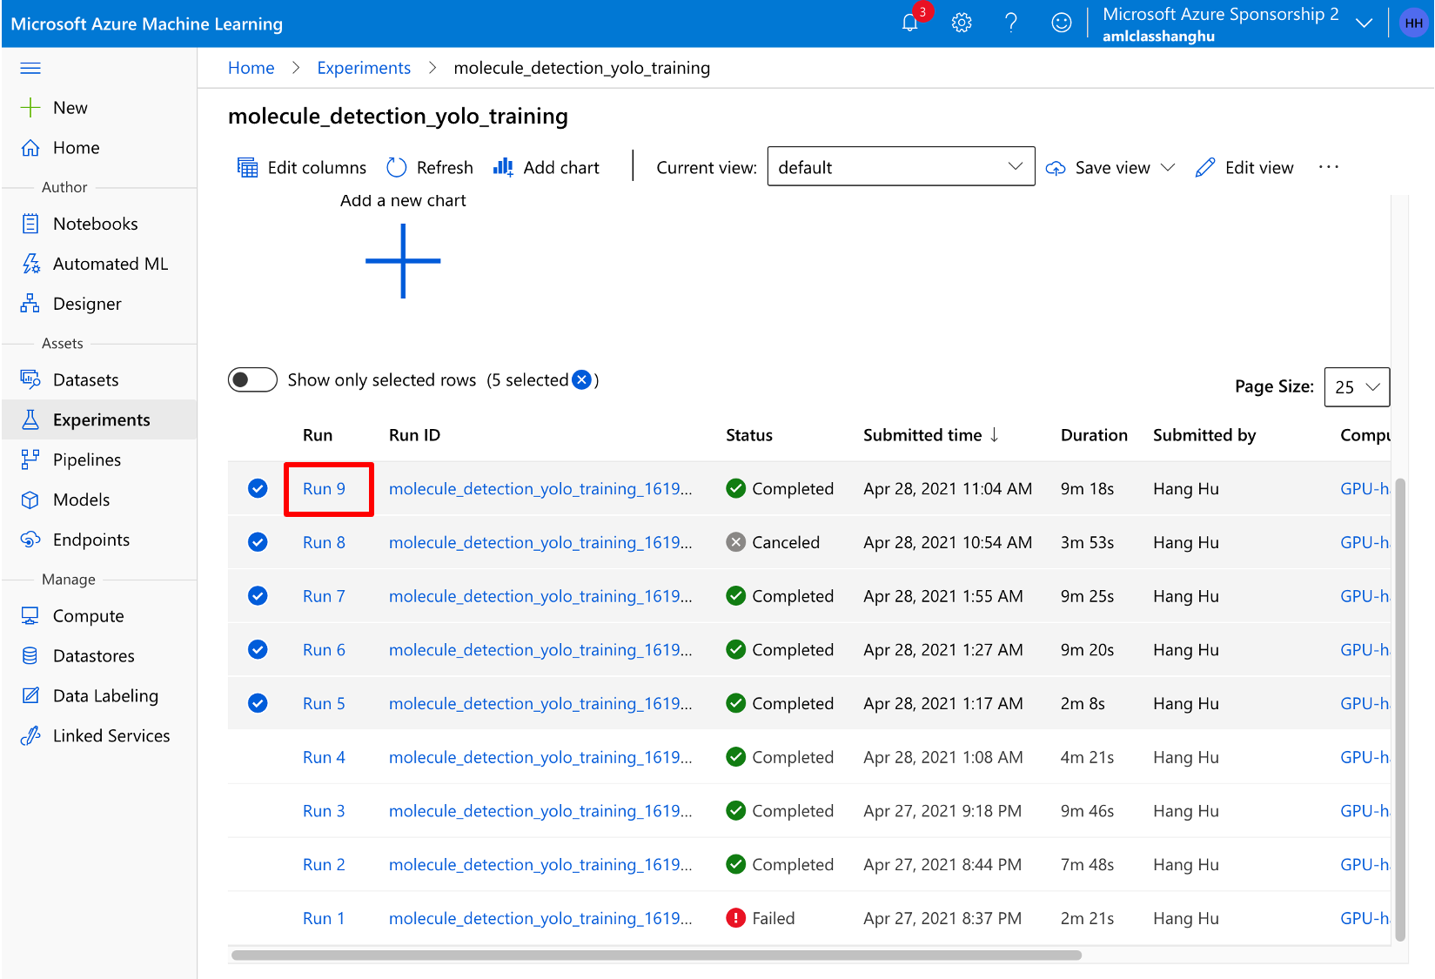
Task: Click the Failed status of Run 1
Action: 760,918
